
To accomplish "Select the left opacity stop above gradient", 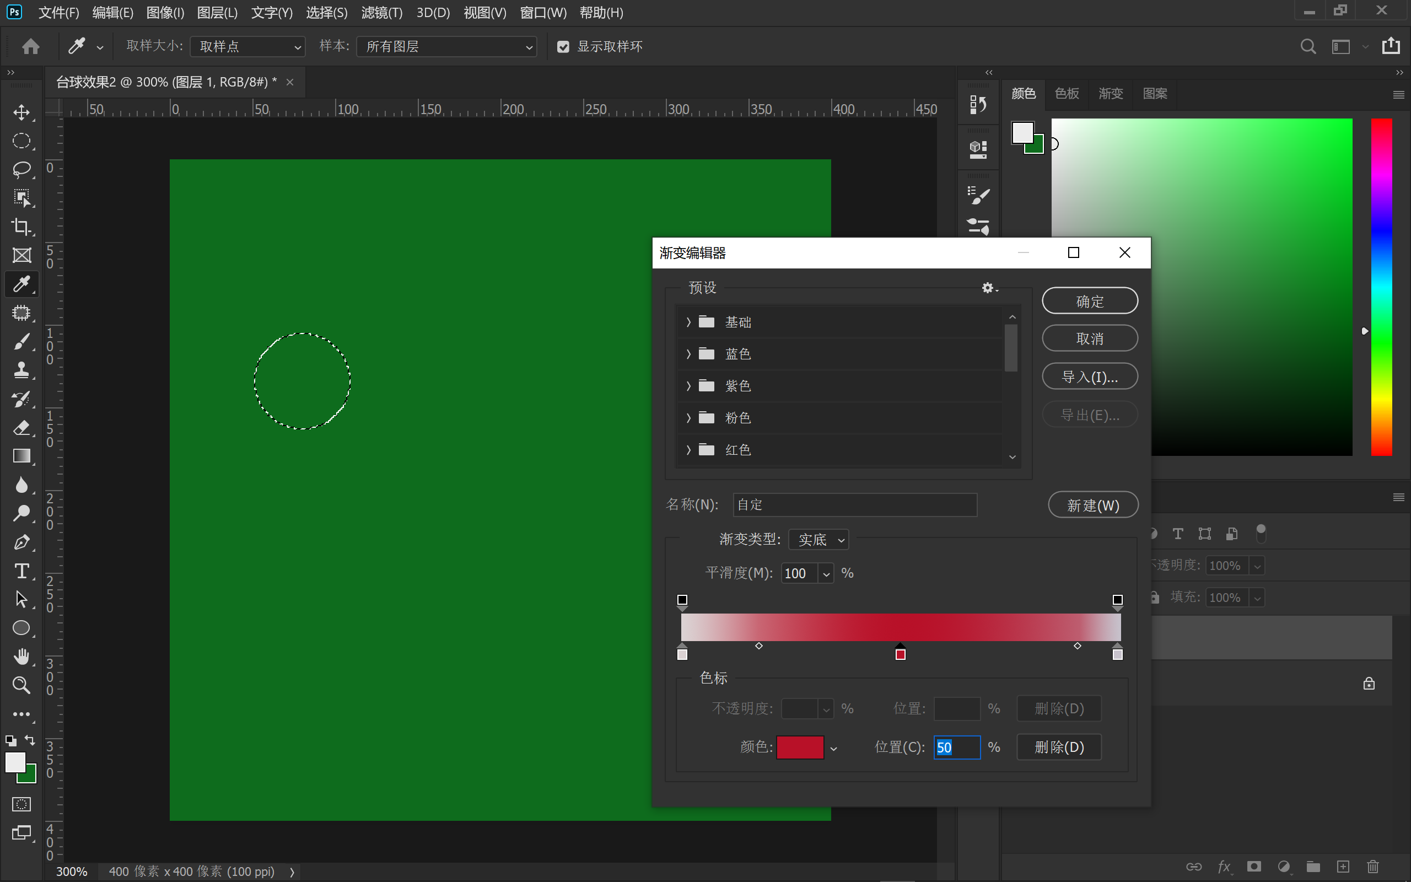I will point(682,601).
